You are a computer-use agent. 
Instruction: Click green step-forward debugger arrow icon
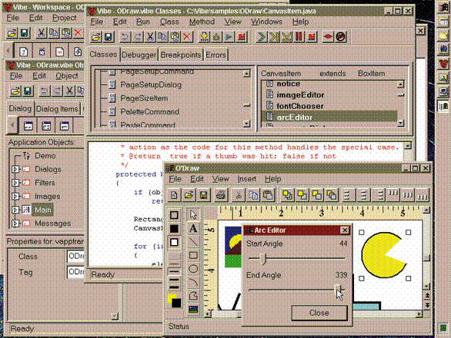click(x=262, y=37)
